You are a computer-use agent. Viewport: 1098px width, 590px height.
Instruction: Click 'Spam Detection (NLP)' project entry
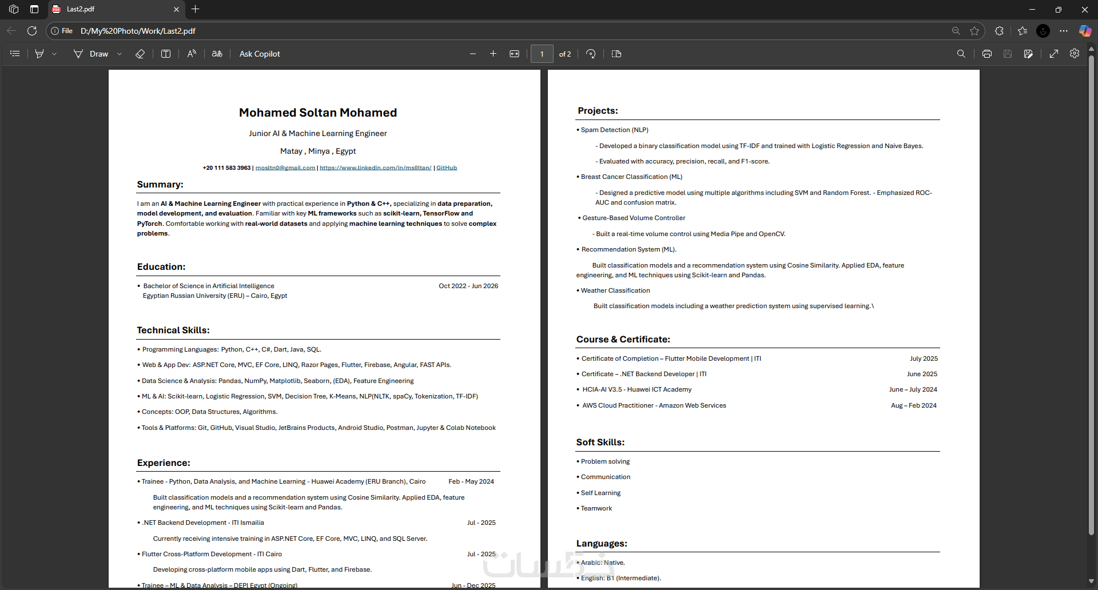coord(615,130)
